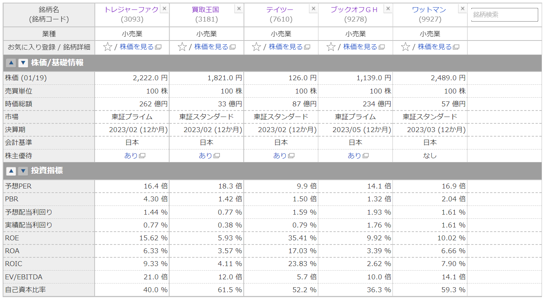
Task: Favorite テイツー with the star icon
Action: 257,47
